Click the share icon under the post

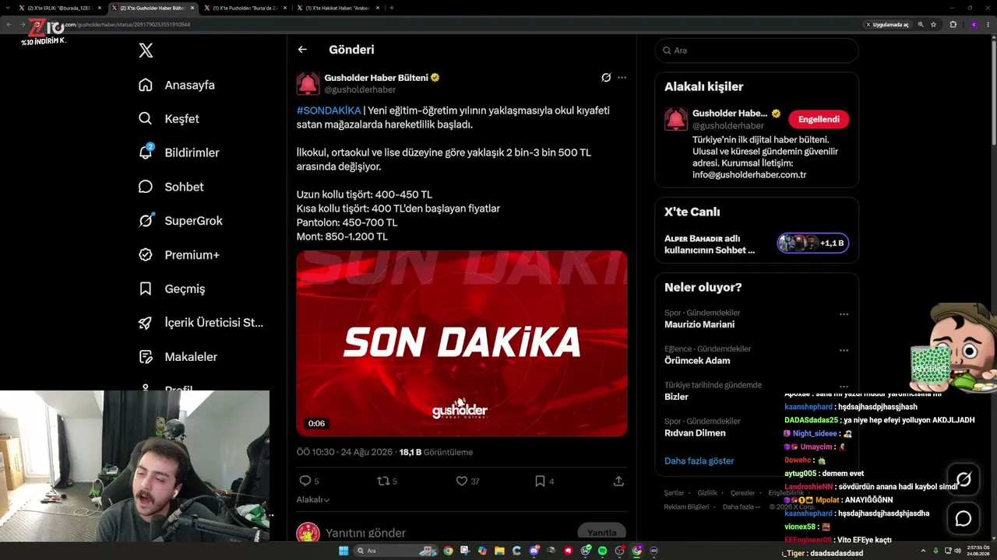tap(618, 481)
